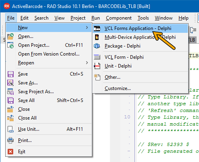Click the VCL Form icon

[97, 57]
